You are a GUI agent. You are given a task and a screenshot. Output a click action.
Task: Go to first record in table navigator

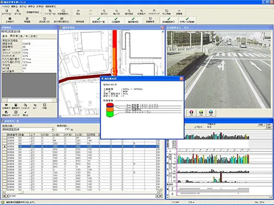click(x=4, y=196)
